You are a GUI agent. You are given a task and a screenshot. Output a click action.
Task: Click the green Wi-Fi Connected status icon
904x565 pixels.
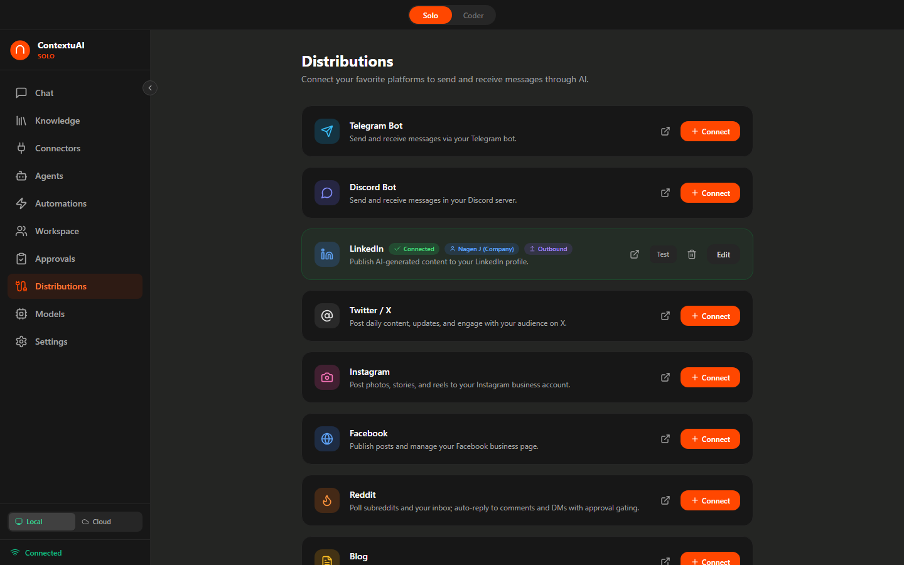point(15,552)
